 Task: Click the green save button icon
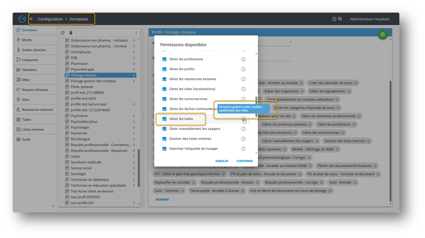point(382,35)
